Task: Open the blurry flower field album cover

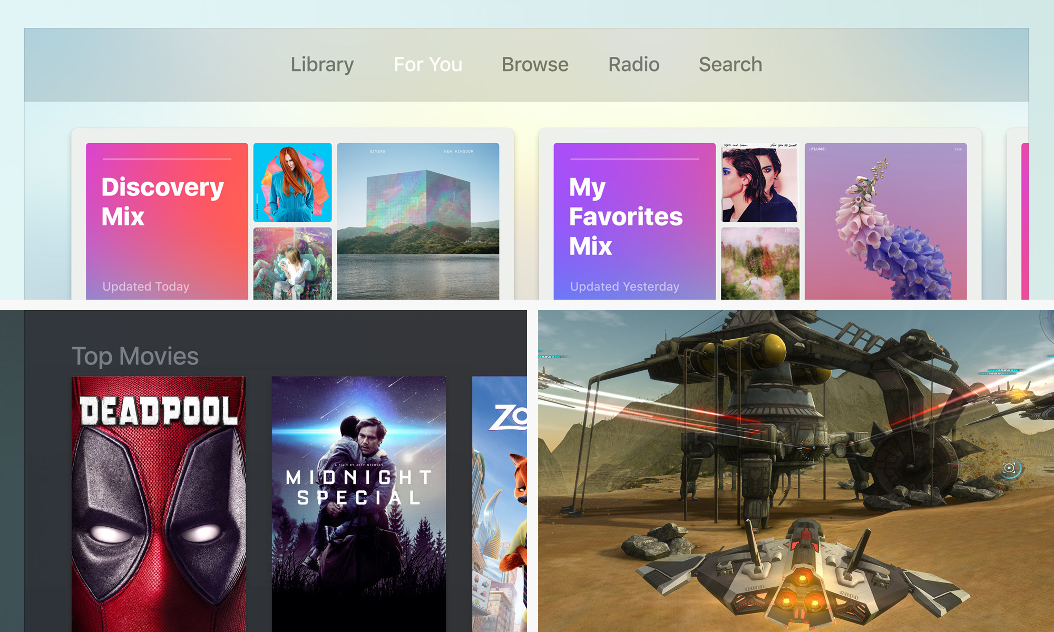Action: tap(760, 263)
